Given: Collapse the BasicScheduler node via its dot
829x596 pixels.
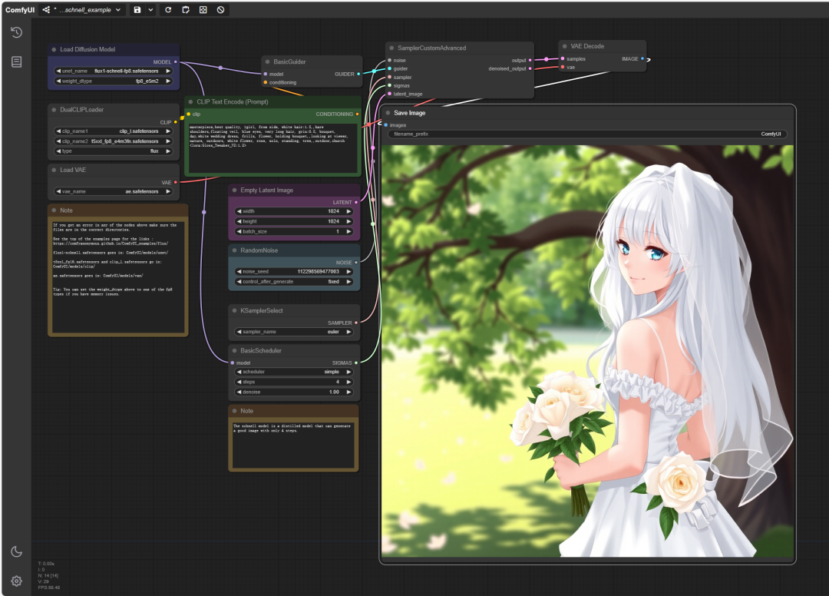Looking at the screenshot, I should [x=234, y=351].
